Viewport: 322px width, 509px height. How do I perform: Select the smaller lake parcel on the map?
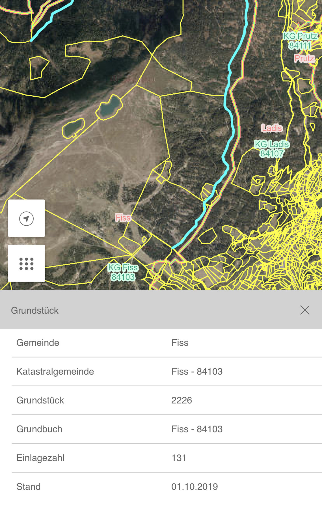coord(73,128)
